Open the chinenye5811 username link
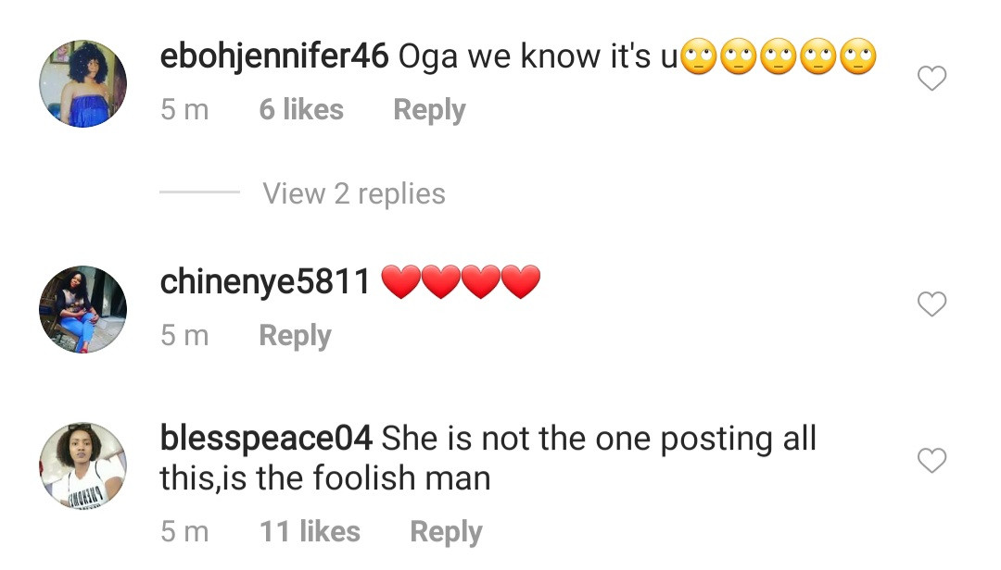Screen dimensions: 1001x570 (265, 282)
